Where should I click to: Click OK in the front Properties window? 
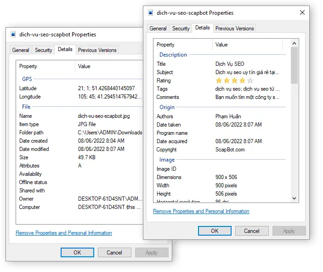pyautogui.click(x=215, y=231)
